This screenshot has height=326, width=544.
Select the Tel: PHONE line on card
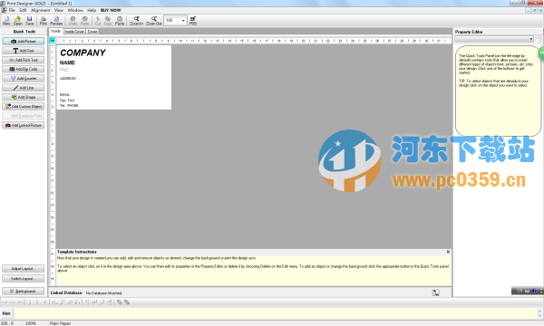69,105
